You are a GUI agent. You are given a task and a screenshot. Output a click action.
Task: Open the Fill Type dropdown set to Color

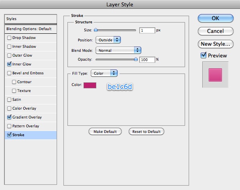coord(104,74)
